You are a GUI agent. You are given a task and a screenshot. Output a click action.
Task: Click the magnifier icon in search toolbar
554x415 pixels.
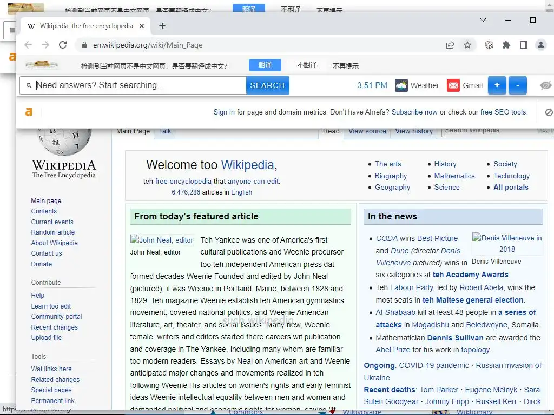point(29,85)
